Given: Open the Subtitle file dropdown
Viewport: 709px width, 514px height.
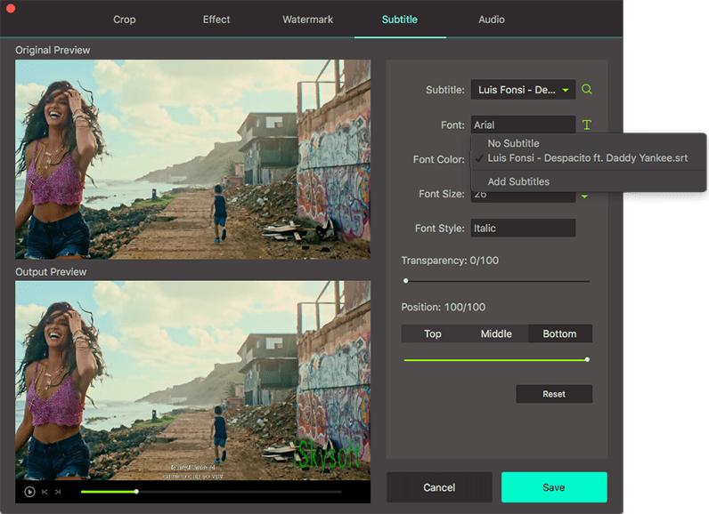Looking at the screenshot, I should click(x=523, y=90).
